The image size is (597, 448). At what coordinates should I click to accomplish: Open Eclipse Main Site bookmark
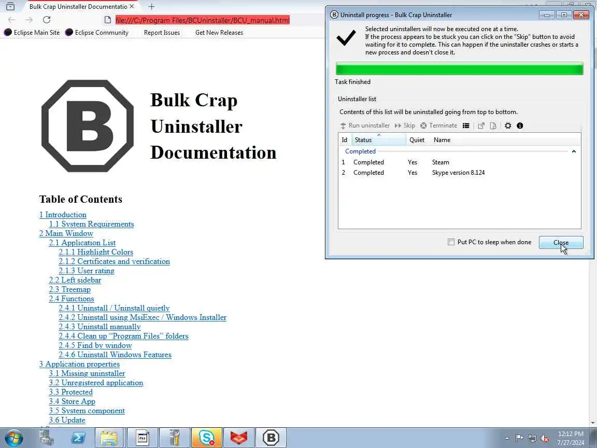click(x=32, y=32)
